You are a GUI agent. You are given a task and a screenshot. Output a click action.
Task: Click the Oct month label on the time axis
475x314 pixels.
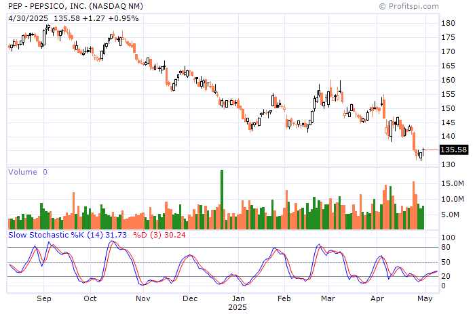click(x=90, y=298)
